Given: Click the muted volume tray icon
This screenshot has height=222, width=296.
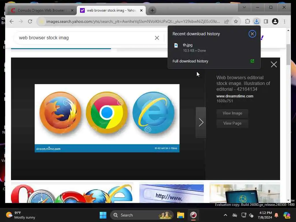Looking at the screenshot, I should (251, 215).
